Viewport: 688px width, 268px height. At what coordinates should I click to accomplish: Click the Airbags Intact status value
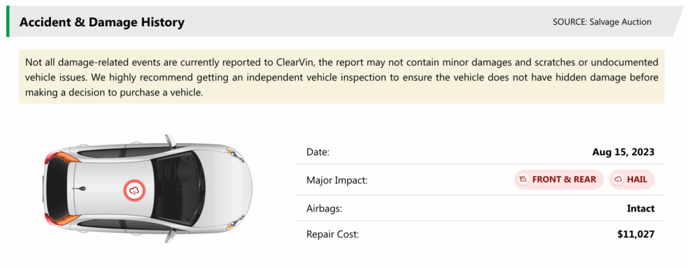click(x=640, y=208)
